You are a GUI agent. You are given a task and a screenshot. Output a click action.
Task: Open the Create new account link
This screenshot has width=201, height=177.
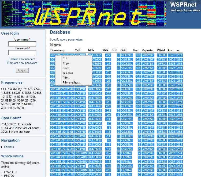(x=22, y=59)
